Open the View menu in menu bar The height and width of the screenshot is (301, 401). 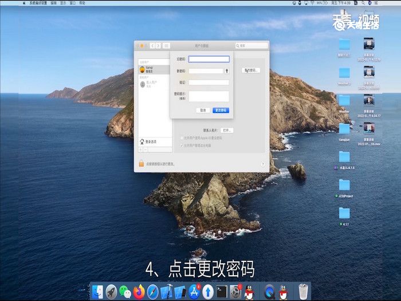click(x=63, y=3)
